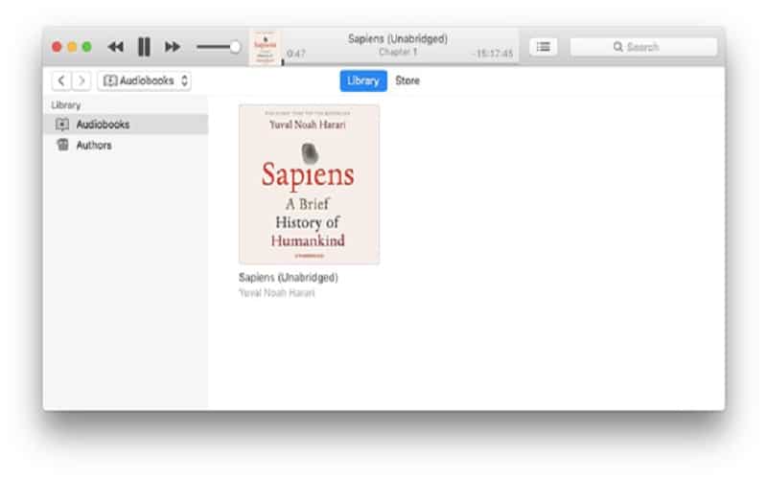Select Authors in the sidebar
This screenshot has height=479, width=767.
pyautogui.click(x=94, y=146)
